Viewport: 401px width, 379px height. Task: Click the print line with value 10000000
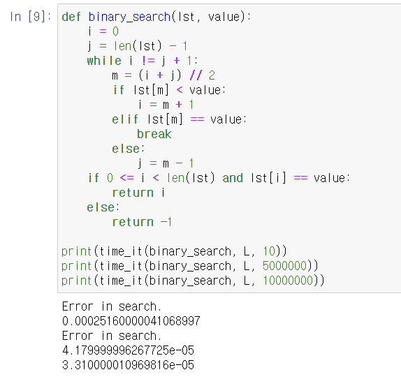[193, 281]
